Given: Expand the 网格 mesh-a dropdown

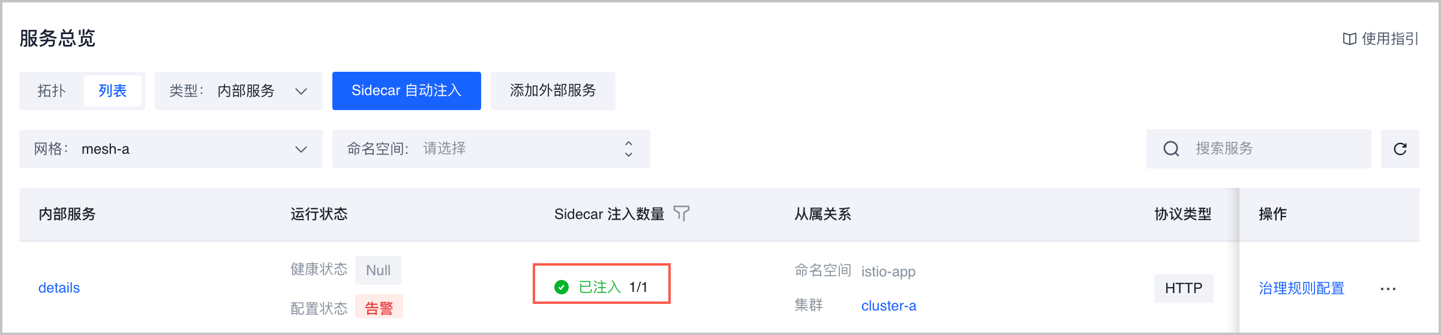Looking at the screenshot, I should point(170,149).
